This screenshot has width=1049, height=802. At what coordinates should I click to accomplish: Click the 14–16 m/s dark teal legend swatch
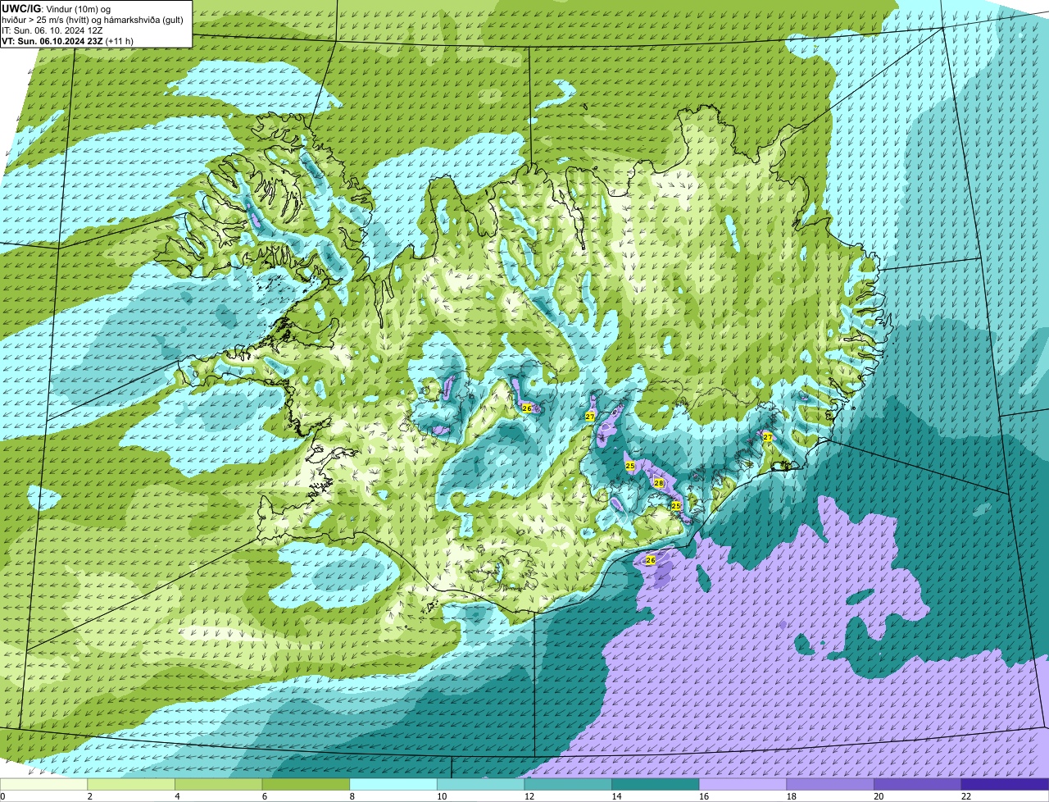point(656,784)
